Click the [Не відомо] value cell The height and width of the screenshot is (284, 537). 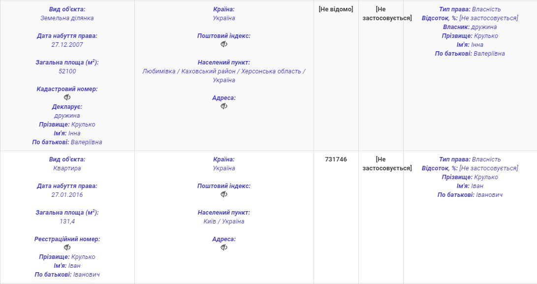tap(336, 9)
